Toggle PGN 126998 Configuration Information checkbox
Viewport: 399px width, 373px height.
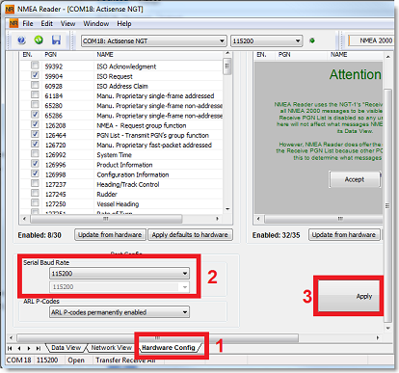click(35, 173)
